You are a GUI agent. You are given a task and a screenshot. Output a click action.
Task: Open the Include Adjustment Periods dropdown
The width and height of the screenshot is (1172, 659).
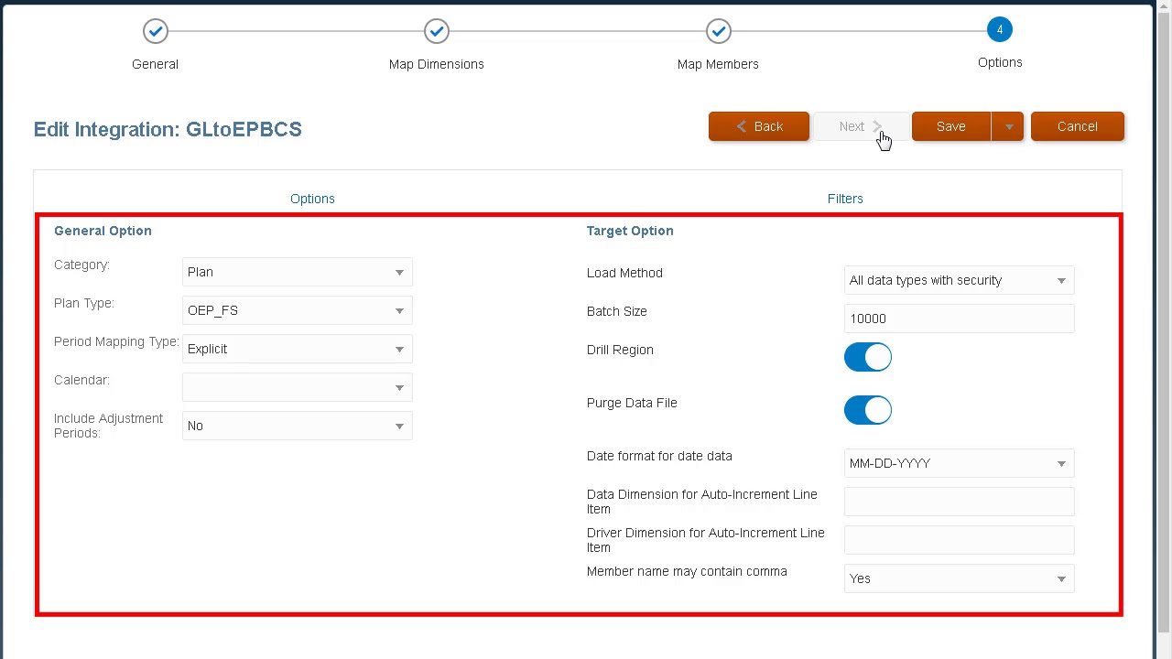pos(298,426)
